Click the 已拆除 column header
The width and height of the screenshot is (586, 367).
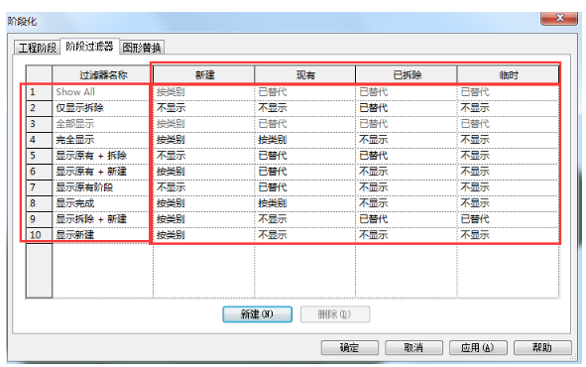[407, 74]
